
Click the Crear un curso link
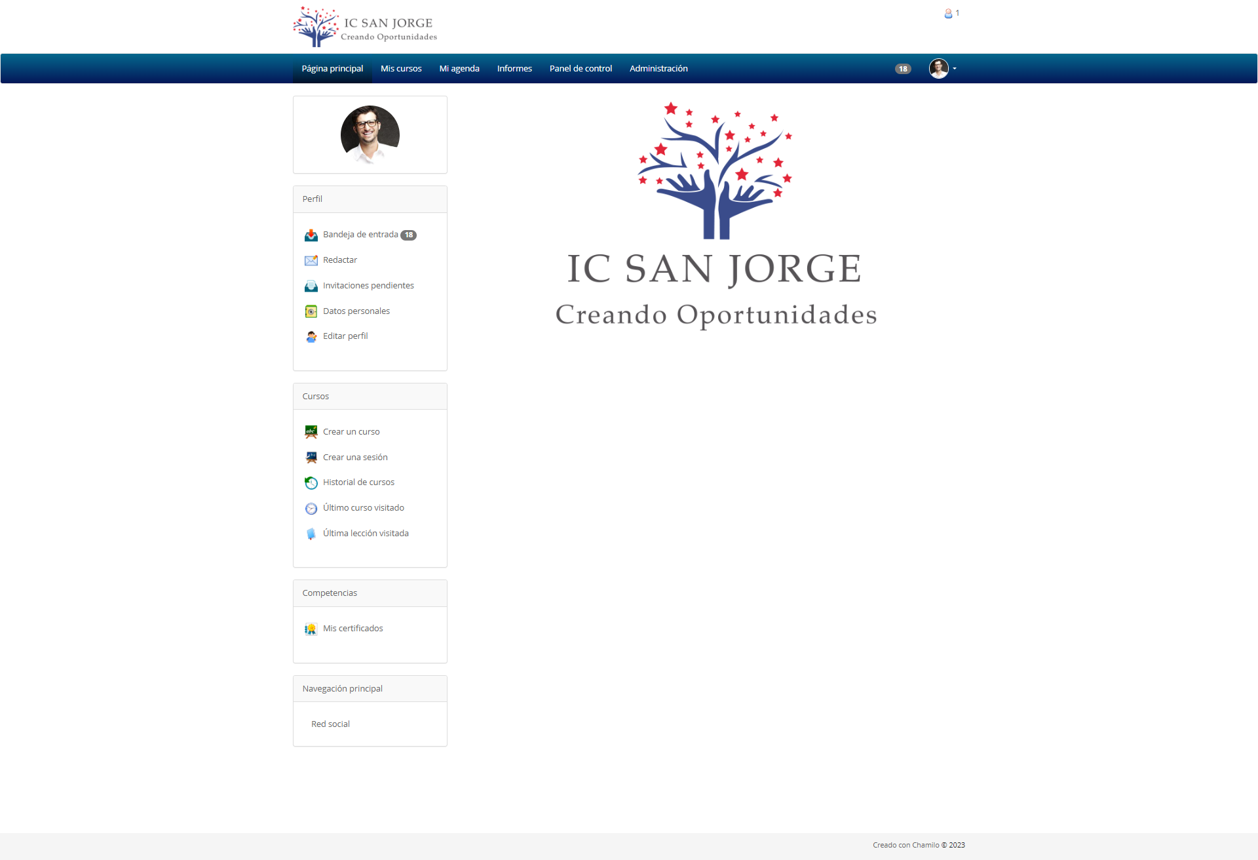351,432
